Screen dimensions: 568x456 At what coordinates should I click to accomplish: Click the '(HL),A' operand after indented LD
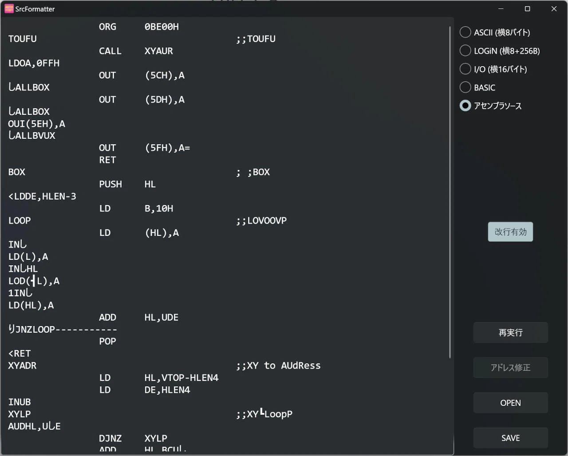point(162,232)
